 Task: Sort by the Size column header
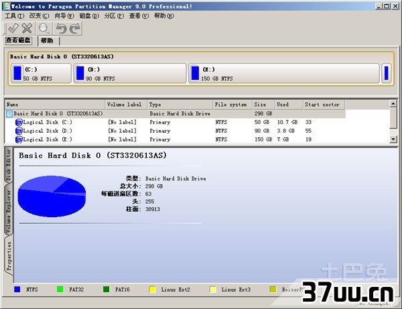click(x=263, y=105)
